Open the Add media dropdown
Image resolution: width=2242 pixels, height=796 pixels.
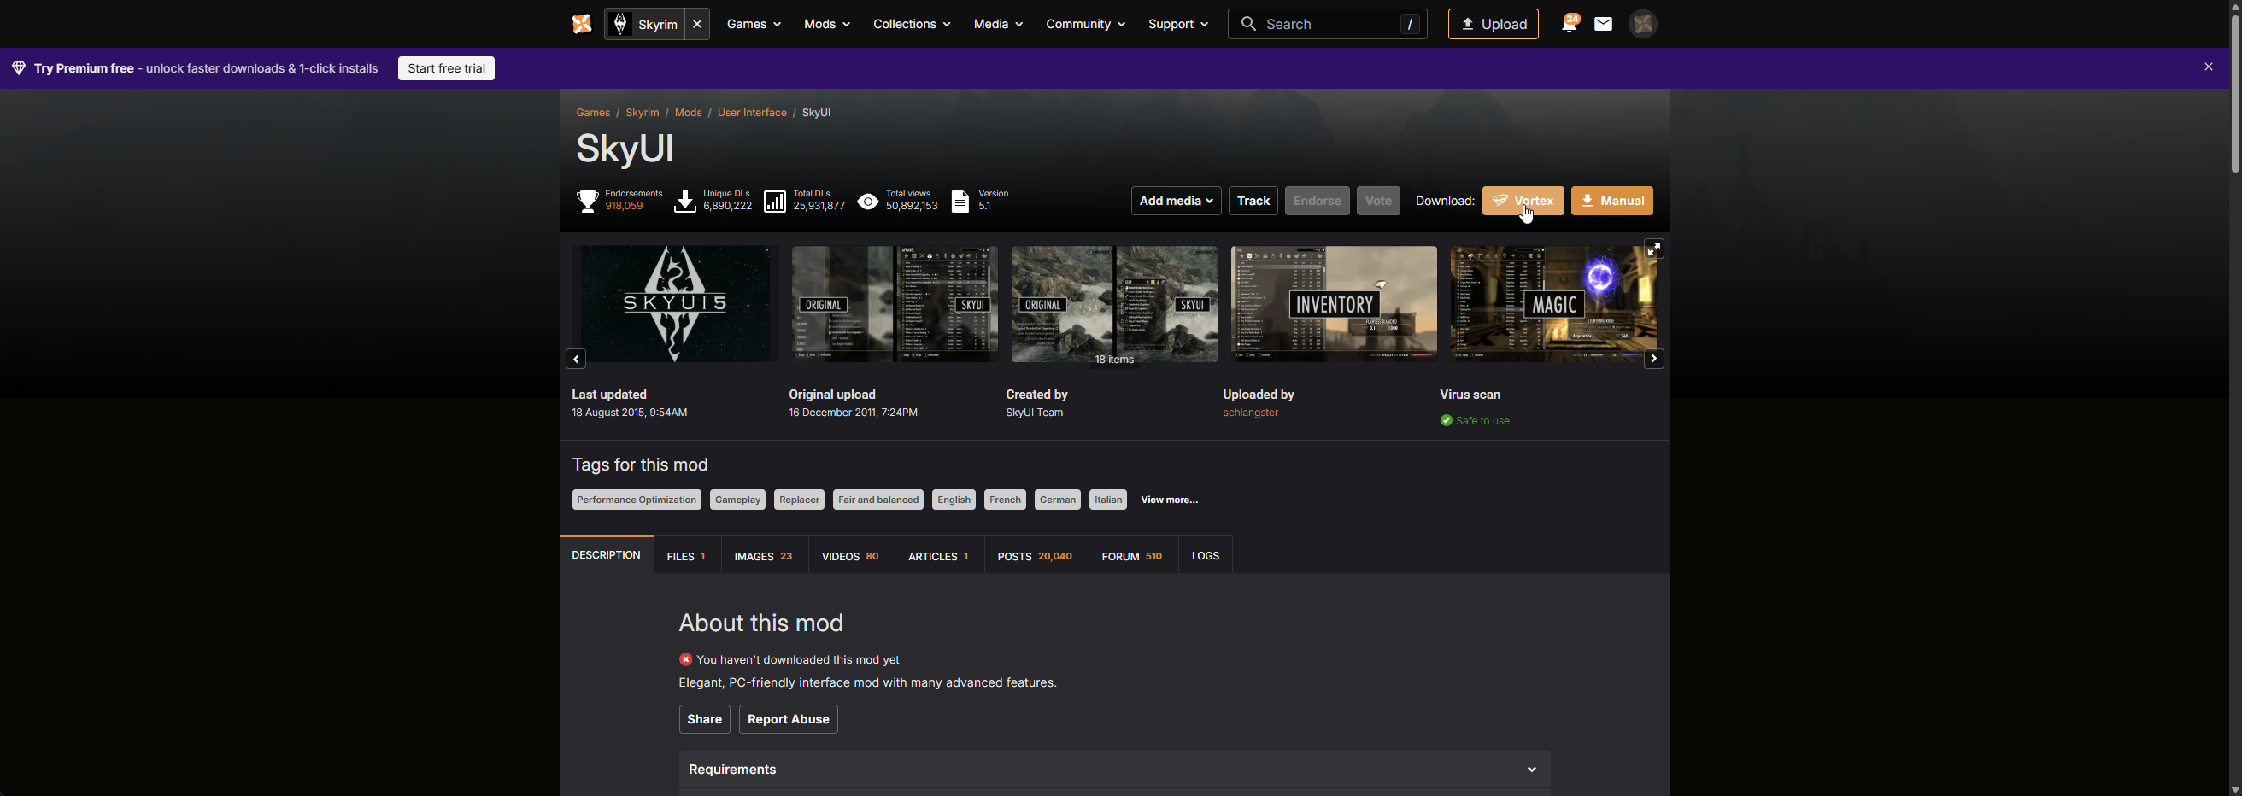click(x=1176, y=201)
